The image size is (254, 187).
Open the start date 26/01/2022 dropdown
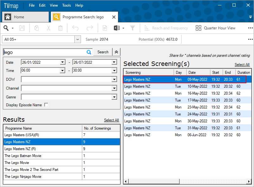62,62
